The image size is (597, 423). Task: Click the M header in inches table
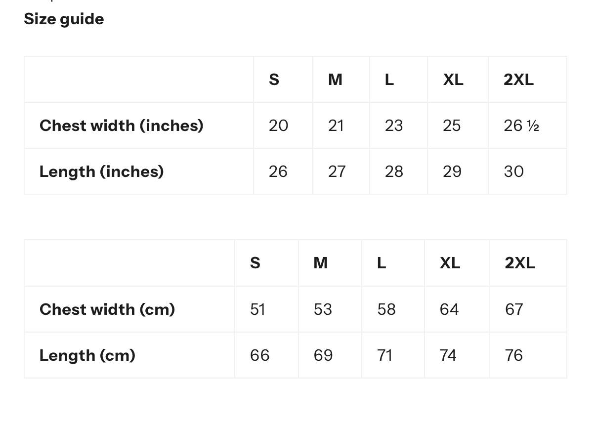tap(335, 80)
